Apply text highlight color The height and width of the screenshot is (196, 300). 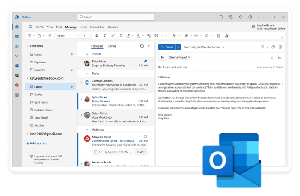tap(128, 36)
